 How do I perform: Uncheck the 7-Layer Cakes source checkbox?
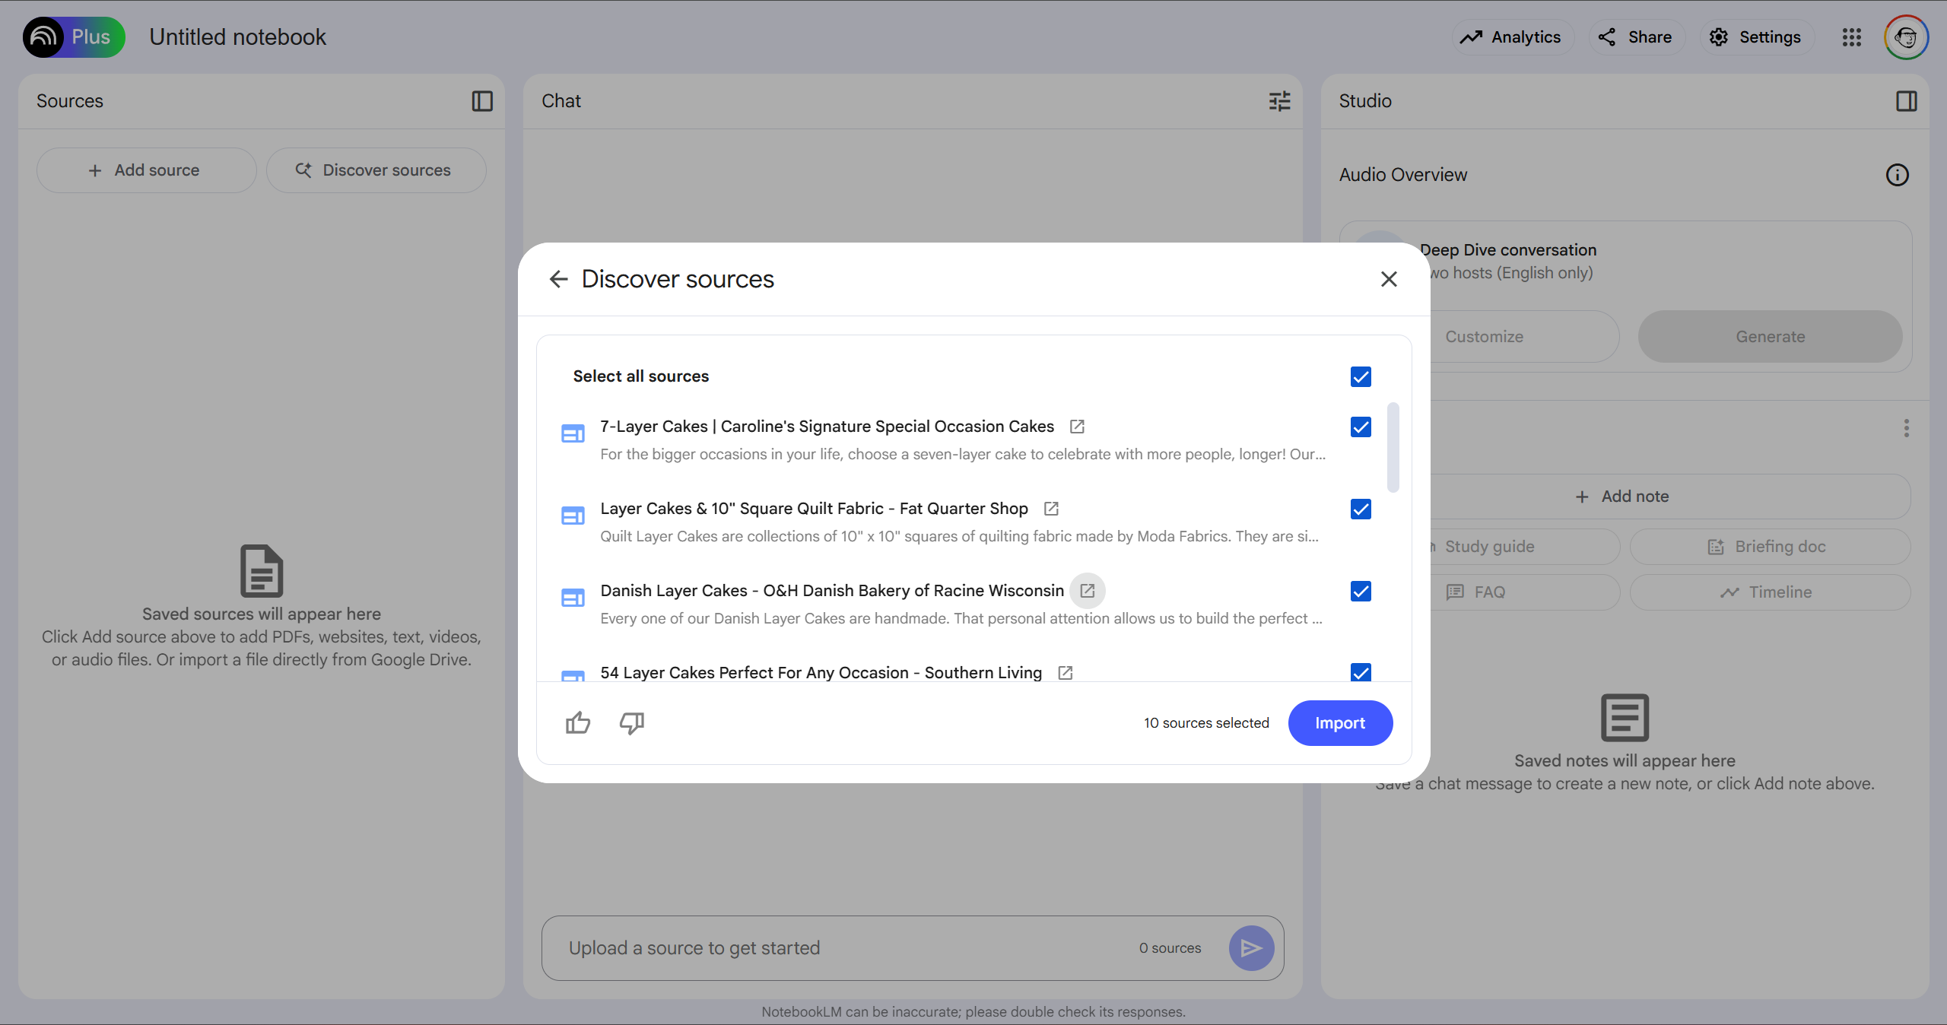[x=1361, y=427]
